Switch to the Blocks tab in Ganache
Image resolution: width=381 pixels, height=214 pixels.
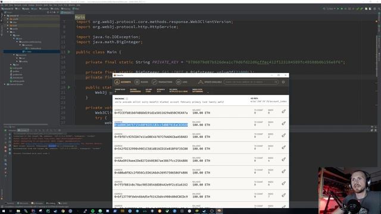(142, 82)
